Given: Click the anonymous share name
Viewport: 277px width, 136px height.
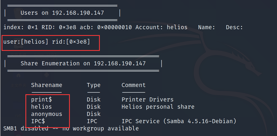Looking at the screenshot, I should (46, 114).
